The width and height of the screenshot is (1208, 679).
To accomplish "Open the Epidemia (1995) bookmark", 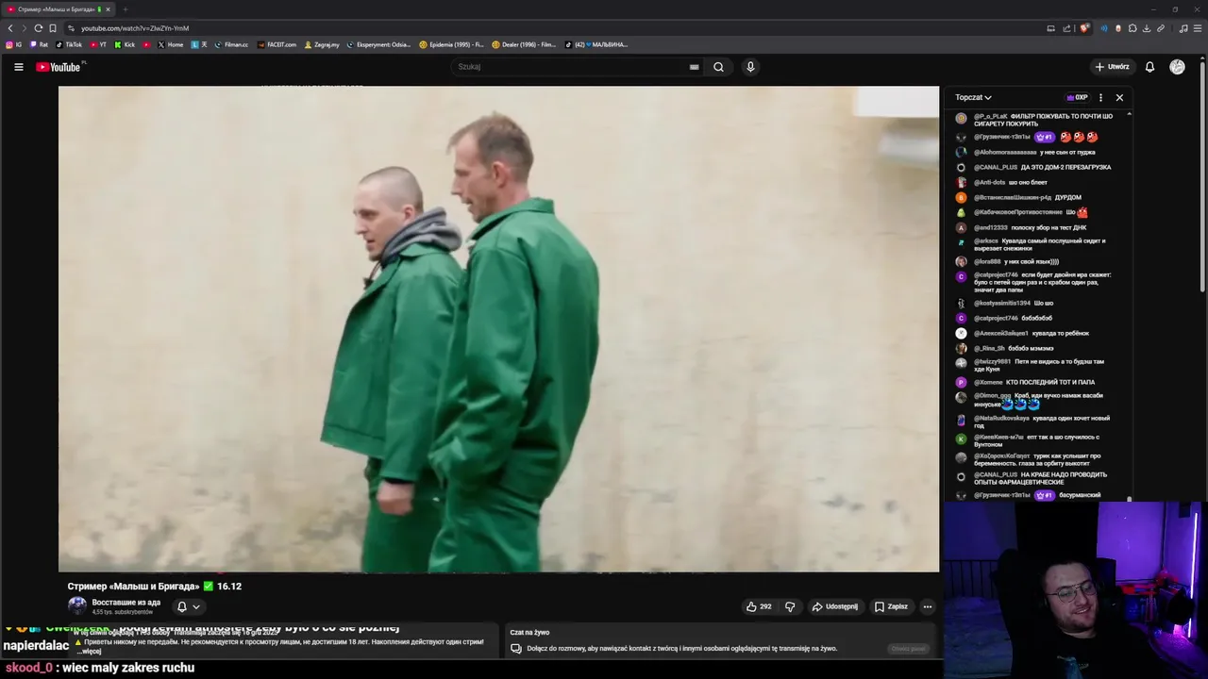I will point(451,44).
